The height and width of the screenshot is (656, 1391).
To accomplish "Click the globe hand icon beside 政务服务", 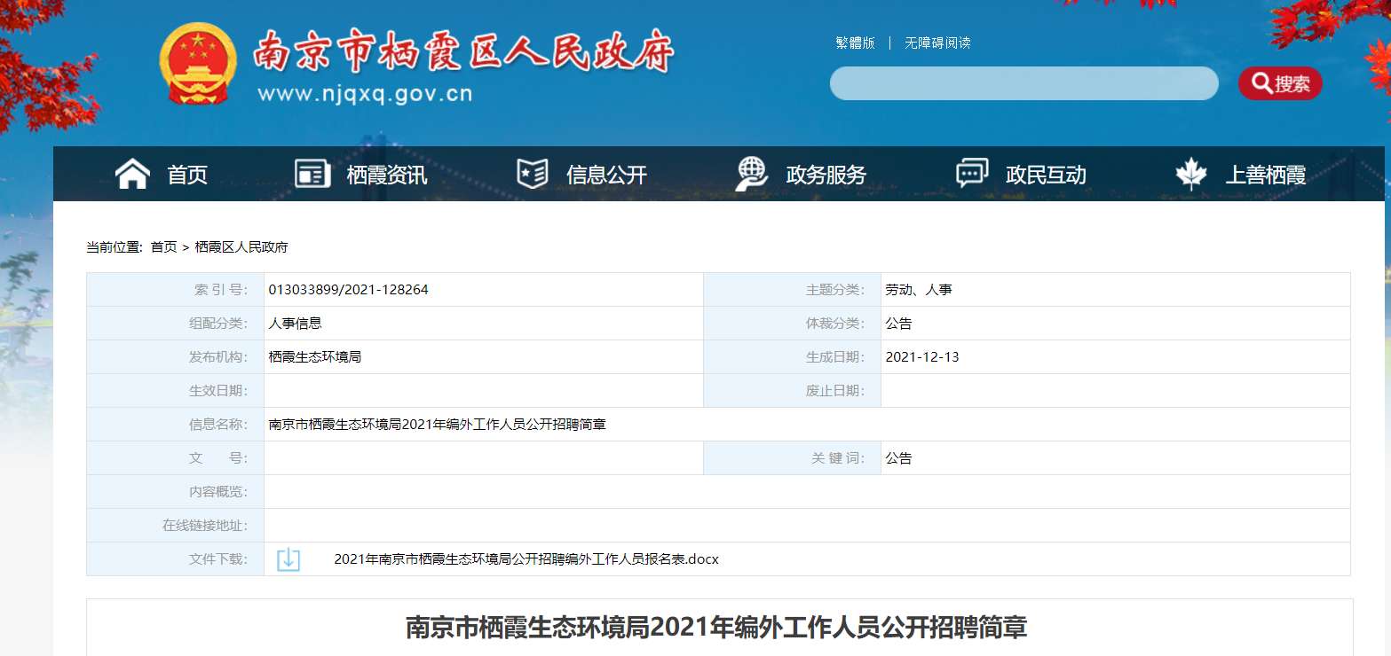I will click(751, 174).
